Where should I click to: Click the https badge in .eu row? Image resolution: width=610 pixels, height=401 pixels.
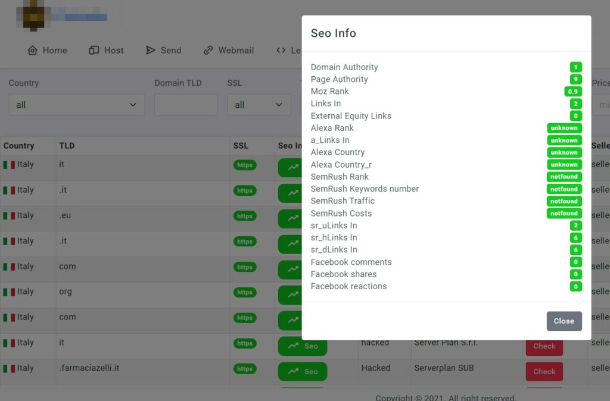[245, 216]
